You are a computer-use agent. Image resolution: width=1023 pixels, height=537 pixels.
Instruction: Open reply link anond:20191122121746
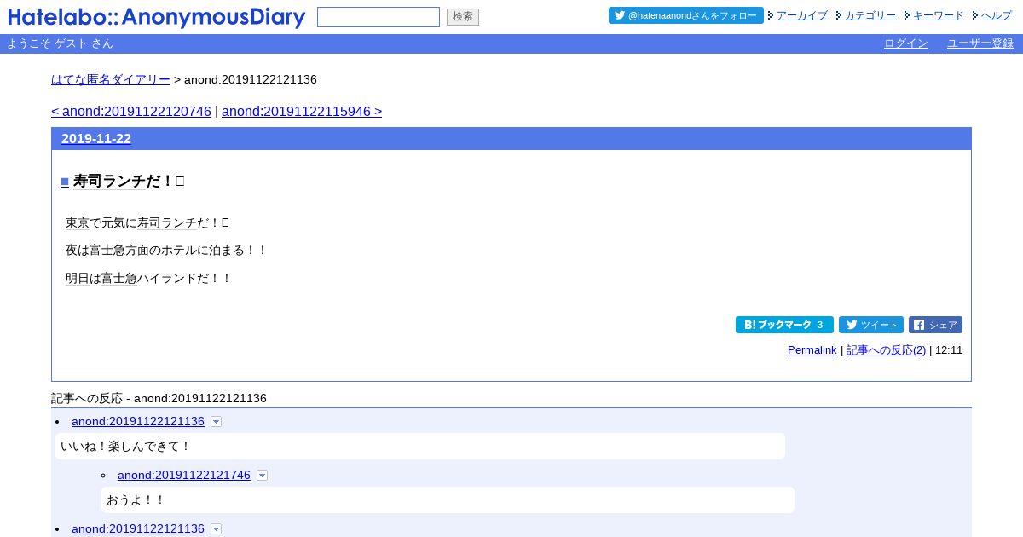(184, 475)
